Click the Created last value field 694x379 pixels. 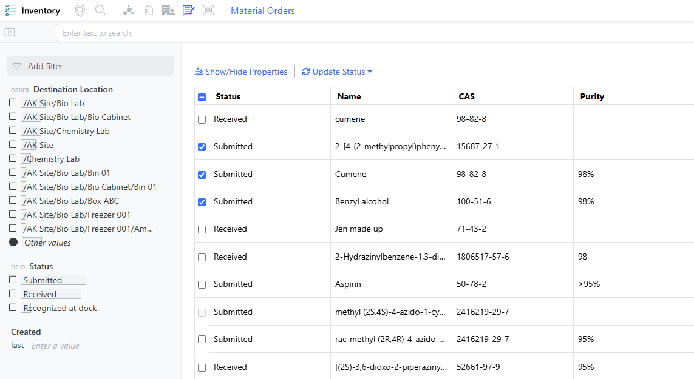pos(56,346)
